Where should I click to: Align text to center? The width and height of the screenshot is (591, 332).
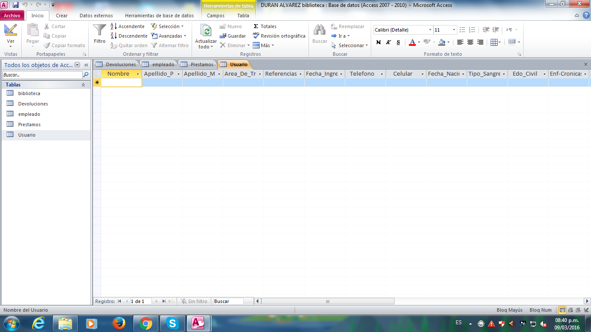click(470, 42)
